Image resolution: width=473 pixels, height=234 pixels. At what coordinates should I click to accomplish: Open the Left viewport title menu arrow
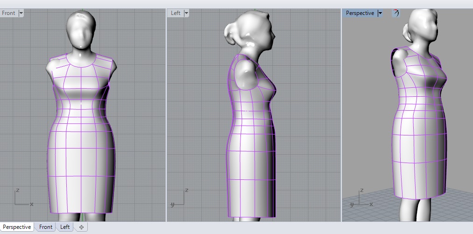186,13
